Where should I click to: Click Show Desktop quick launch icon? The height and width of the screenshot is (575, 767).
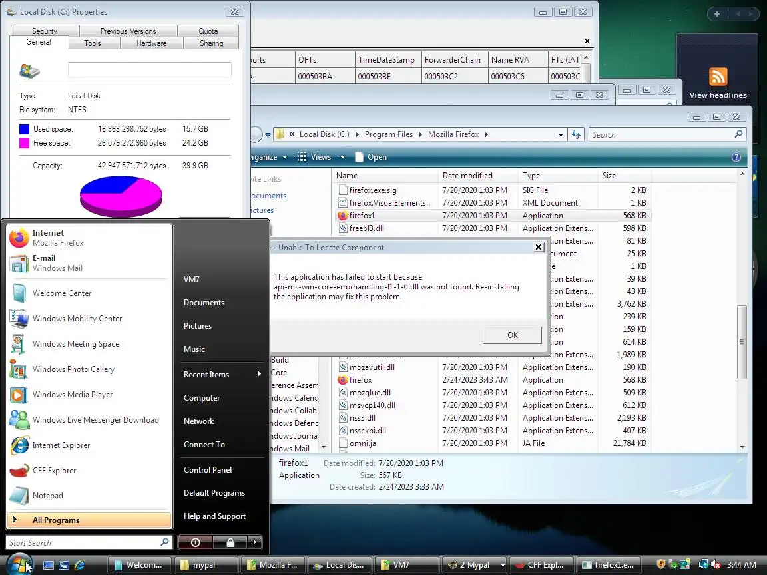pyautogui.click(x=49, y=565)
